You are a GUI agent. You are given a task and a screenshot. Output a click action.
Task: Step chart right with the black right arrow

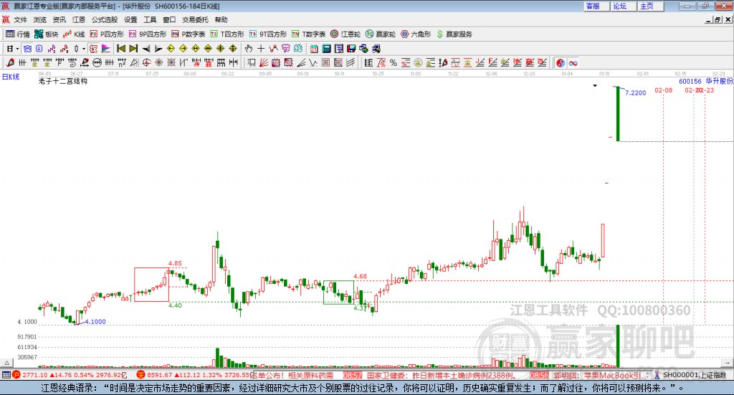(x=158, y=49)
